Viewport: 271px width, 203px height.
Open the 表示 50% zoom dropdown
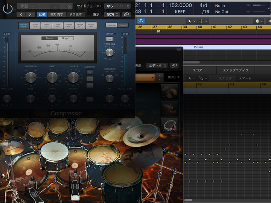113,14
